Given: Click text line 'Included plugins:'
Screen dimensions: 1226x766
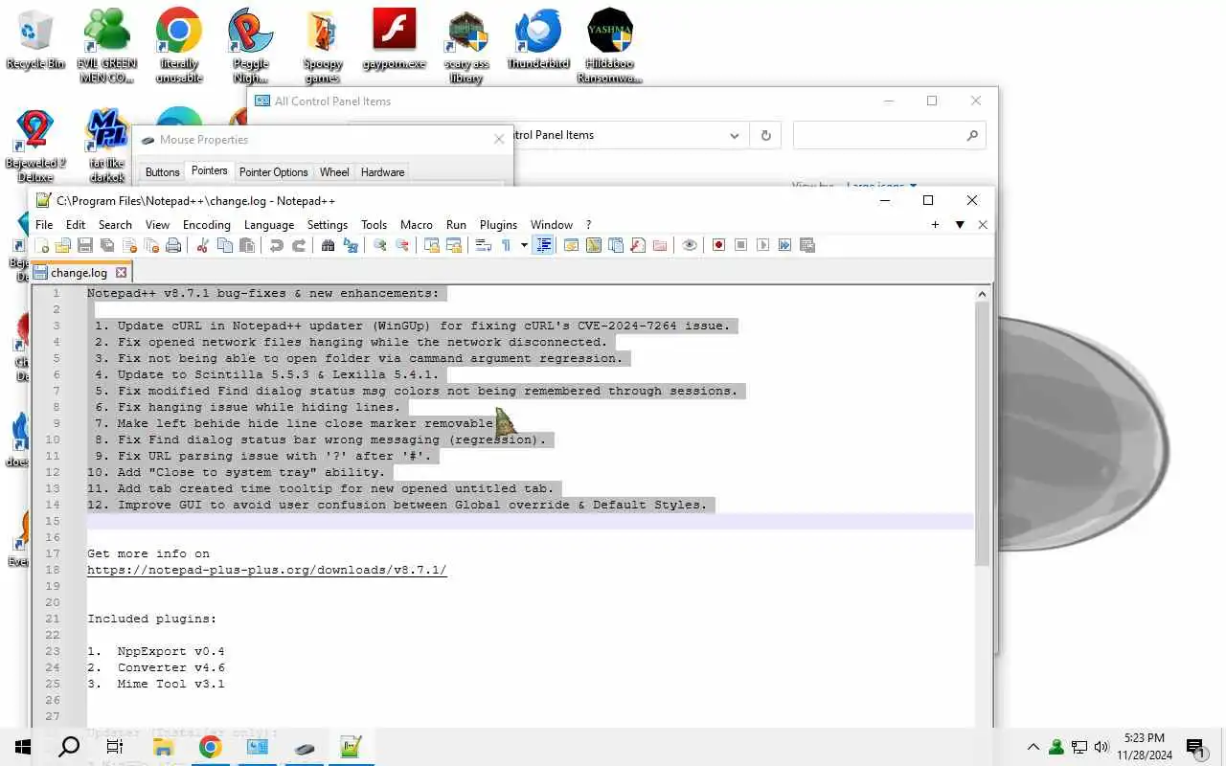Looking at the screenshot, I should (152, 619).
